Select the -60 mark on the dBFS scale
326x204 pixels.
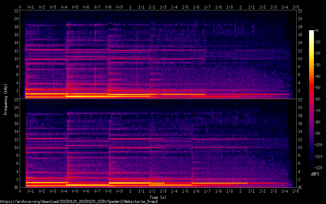click(319, 98)
